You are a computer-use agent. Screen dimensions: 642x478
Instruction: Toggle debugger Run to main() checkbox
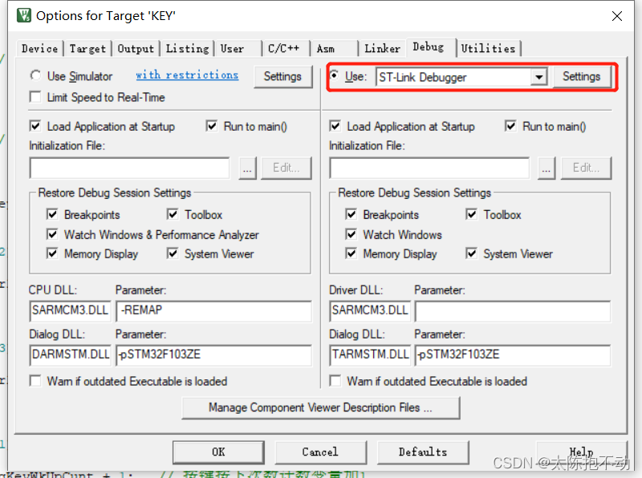tap(510, 126)
